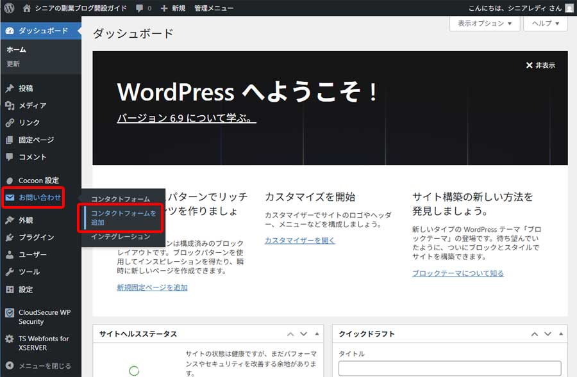The image size is (577, 377).
Task: Open the site via the home icon
Action: coord(26,7)
